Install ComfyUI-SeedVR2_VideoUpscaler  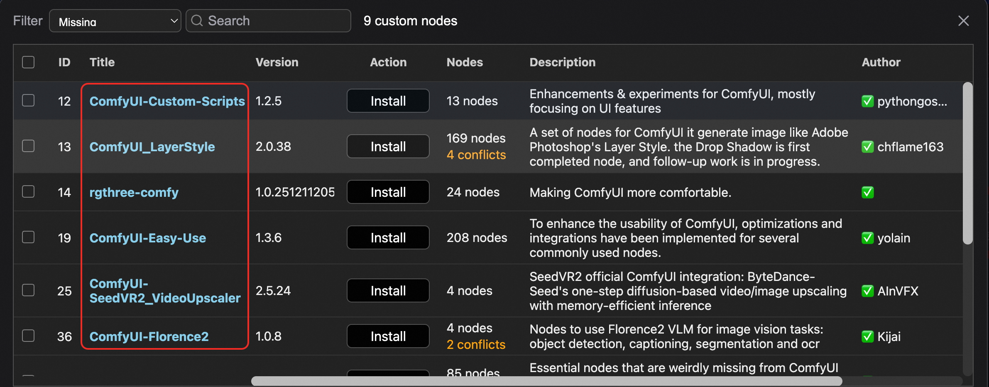coord(388,290)
